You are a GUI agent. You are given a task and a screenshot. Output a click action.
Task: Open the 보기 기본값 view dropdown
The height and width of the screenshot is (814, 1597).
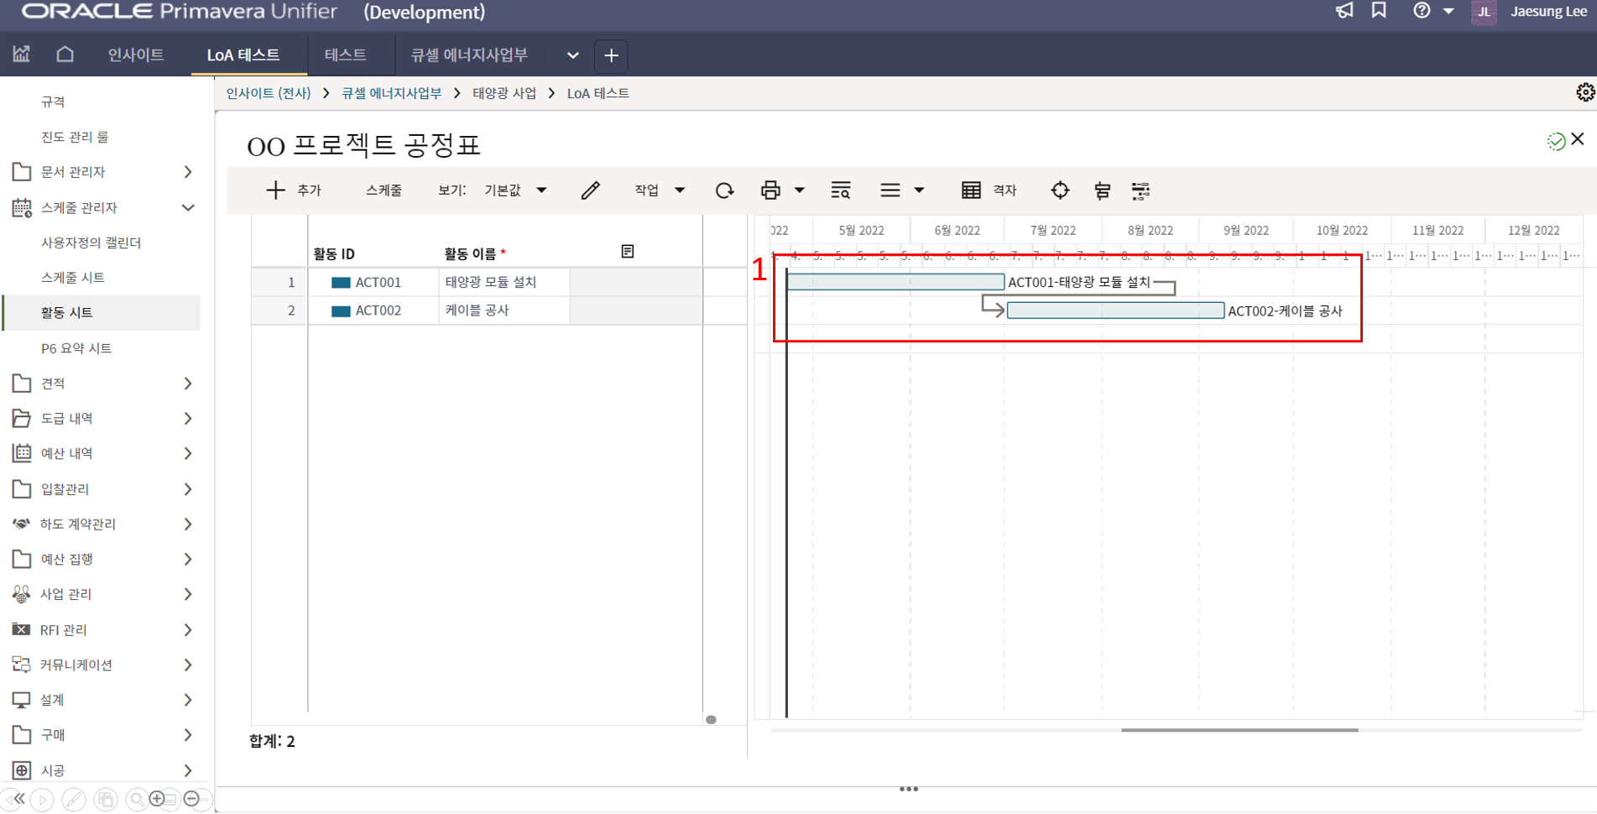pos(514,190)
